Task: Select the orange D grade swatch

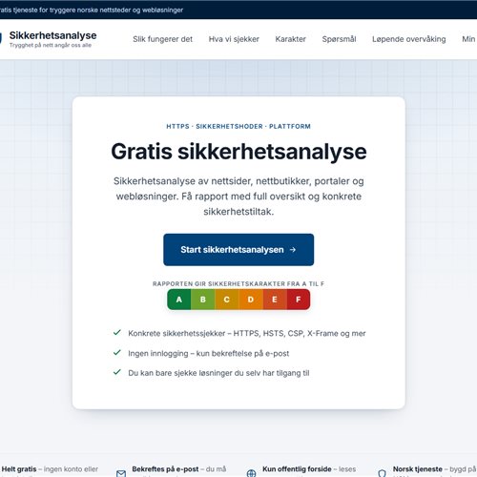Action: (x=251, y=300)
